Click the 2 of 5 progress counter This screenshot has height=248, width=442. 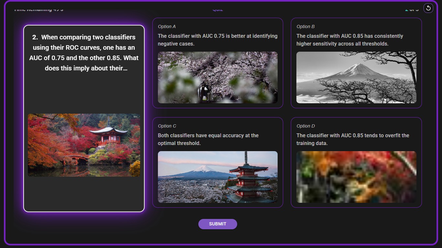[x=412, y=9]
